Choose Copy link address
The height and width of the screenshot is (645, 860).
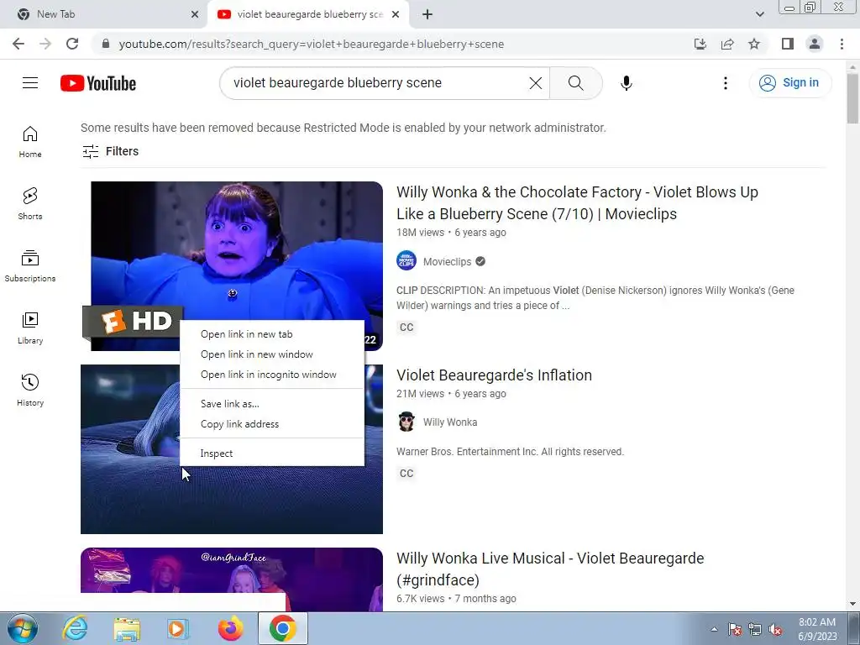[272, 424]
